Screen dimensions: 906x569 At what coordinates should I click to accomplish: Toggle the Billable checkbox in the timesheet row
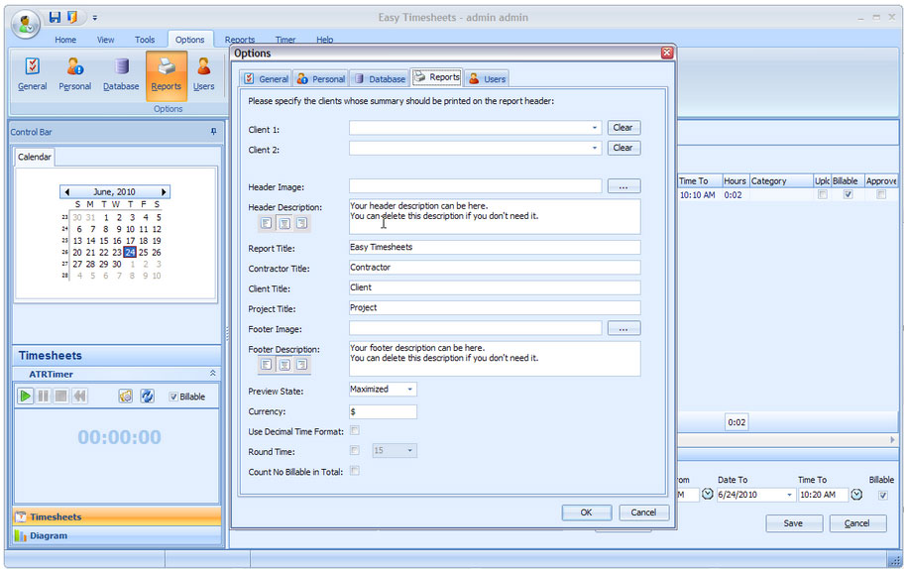[x=848, y=194]
